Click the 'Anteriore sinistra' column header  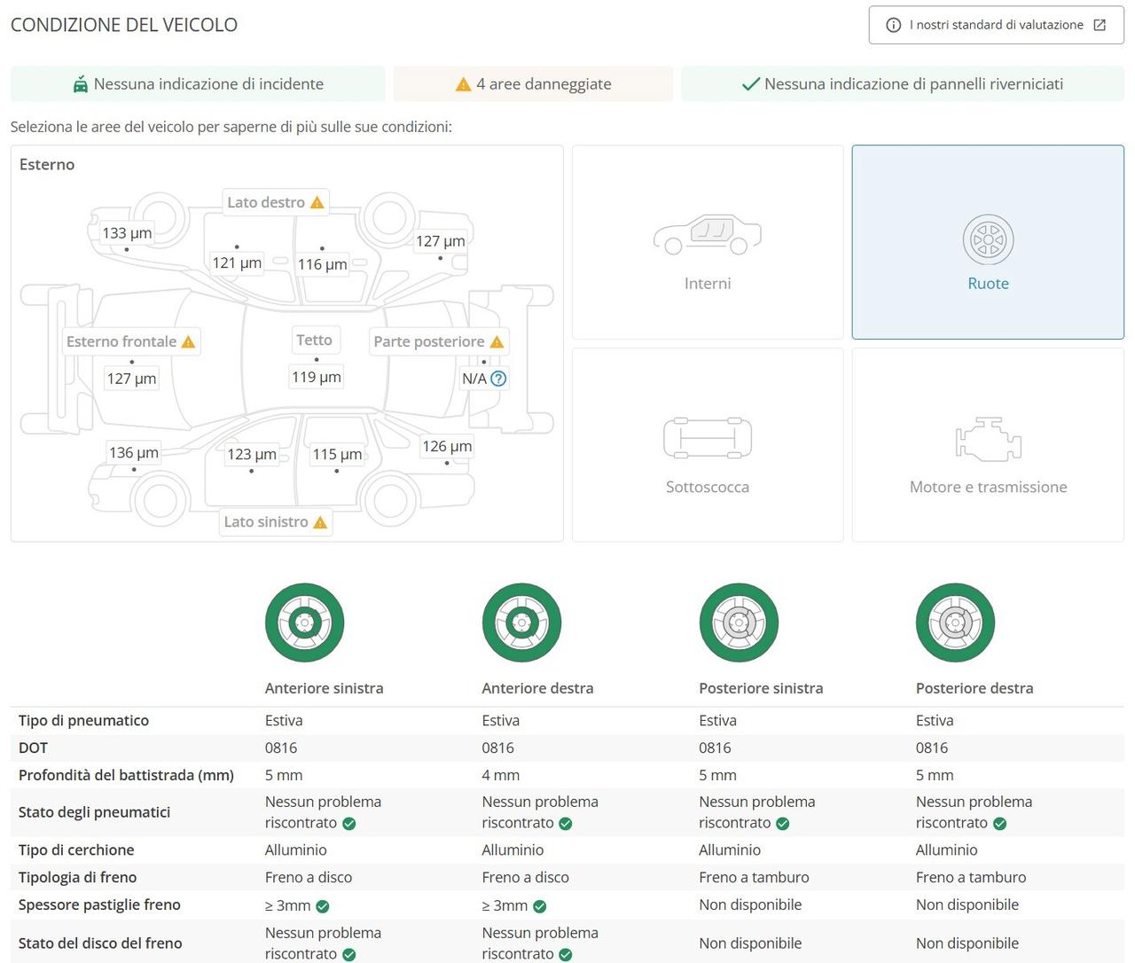click(325, 688)
